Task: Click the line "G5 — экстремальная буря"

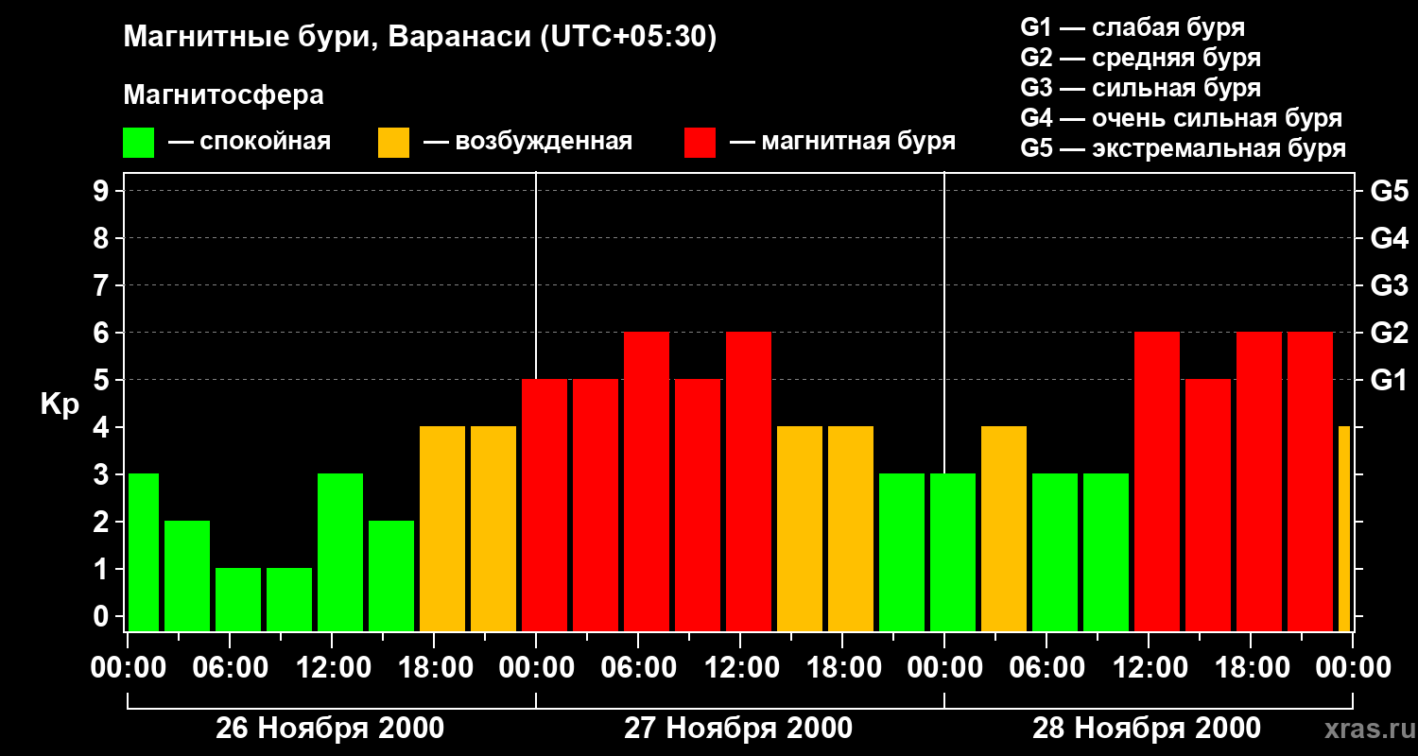Action: 1184,148
